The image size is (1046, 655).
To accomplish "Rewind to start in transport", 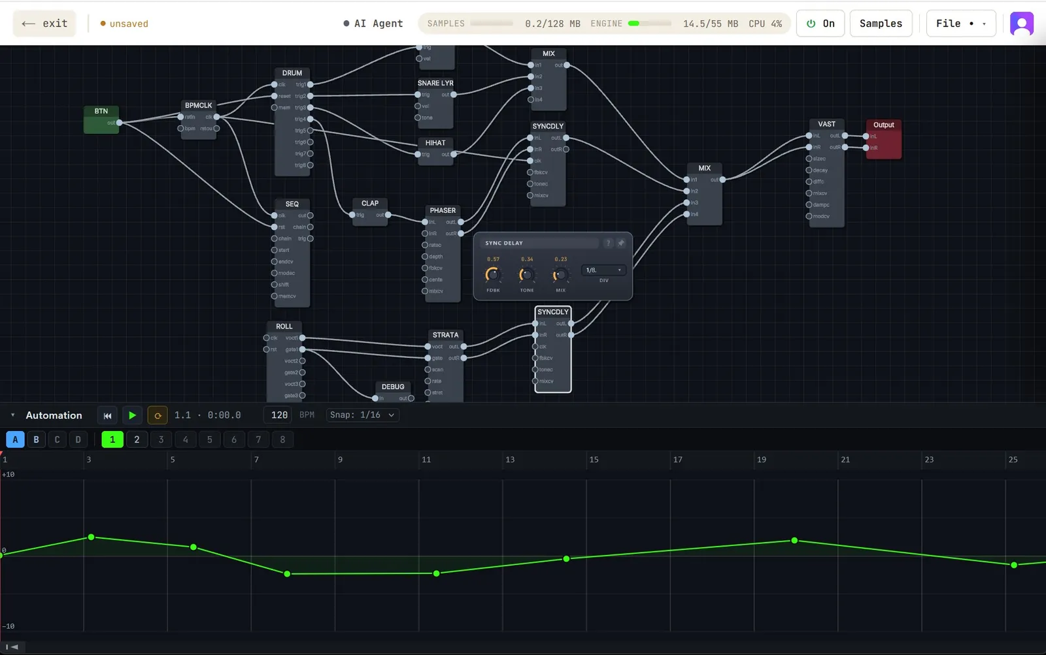I will (107, 415).
